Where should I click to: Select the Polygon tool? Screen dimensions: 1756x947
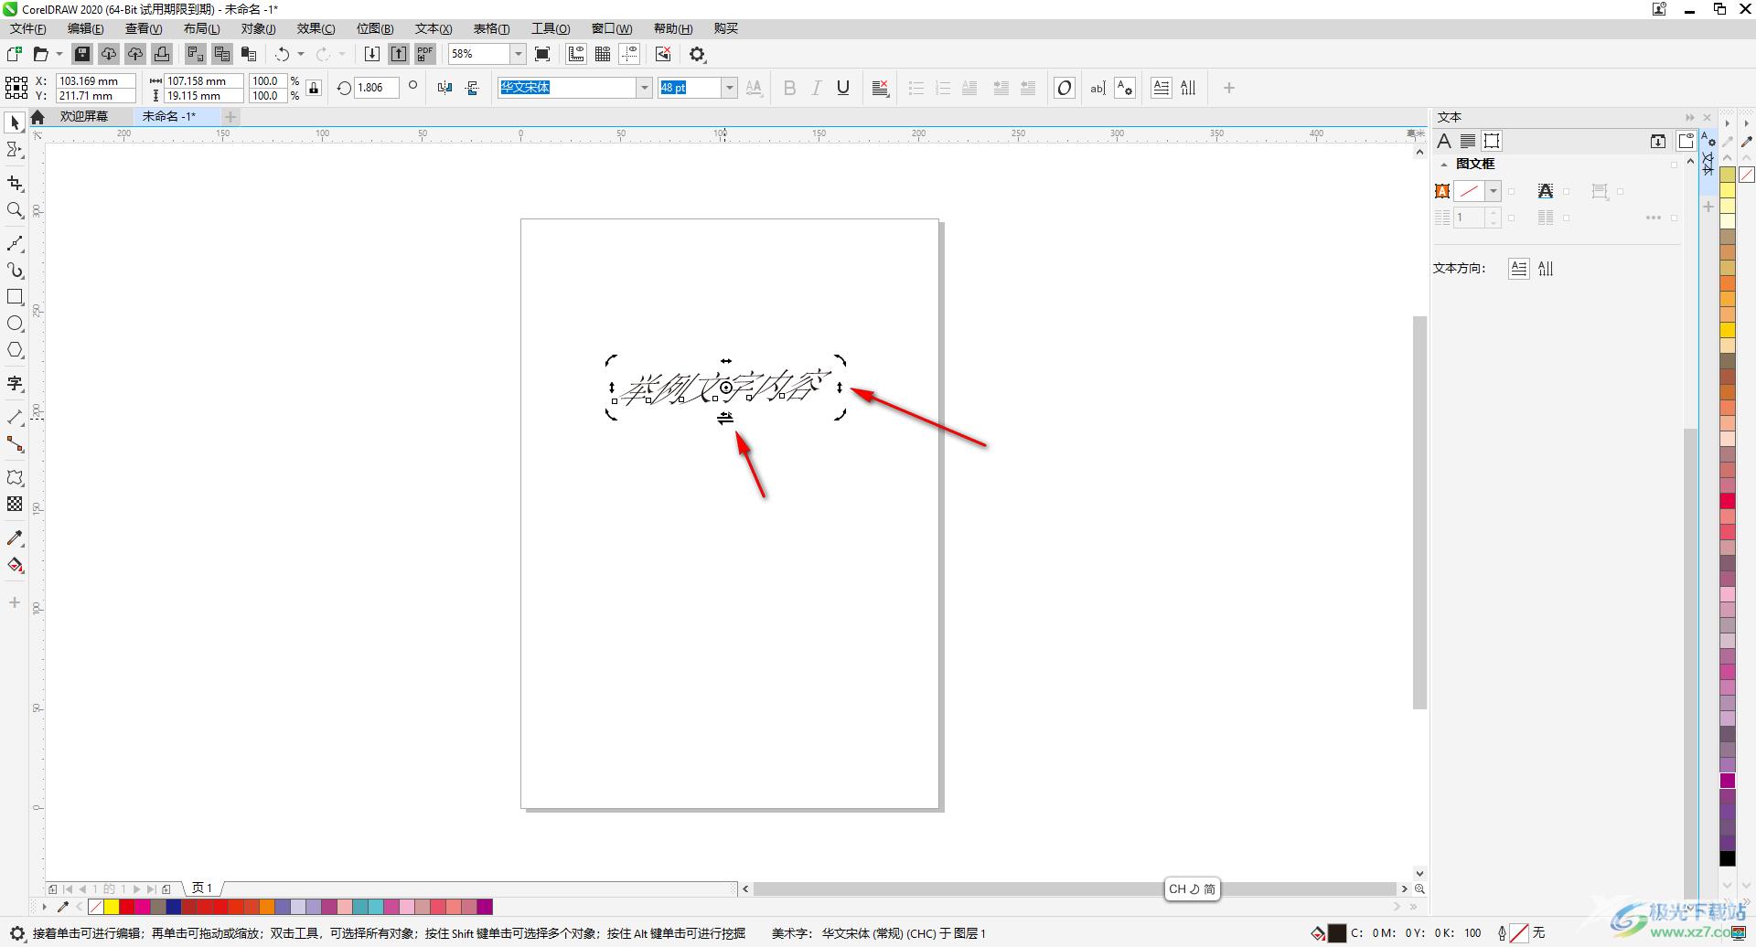(15, 350)
